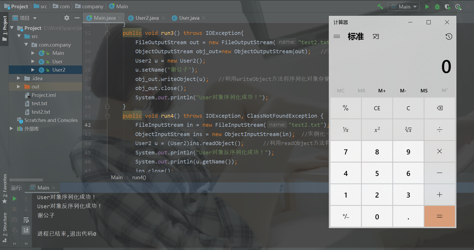Image resolution: width=474 pixels, height=250 pixels.
Task: Open project panel settings gear
Action: [x=66, y=18]
